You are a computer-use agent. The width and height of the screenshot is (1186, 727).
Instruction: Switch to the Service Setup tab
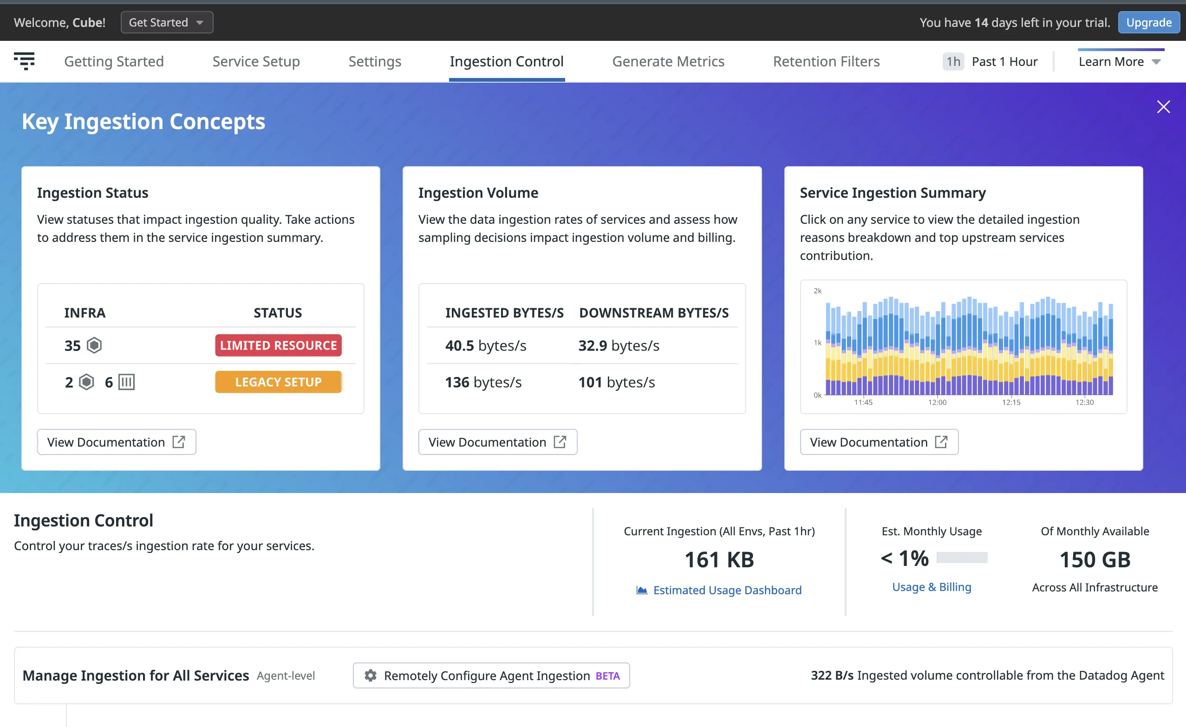(x=256, y=61)
